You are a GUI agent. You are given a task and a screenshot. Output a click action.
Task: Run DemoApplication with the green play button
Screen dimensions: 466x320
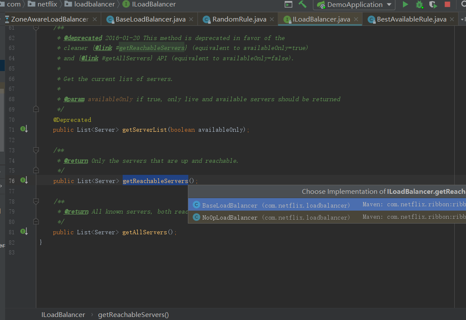click(x=405, y=4)
